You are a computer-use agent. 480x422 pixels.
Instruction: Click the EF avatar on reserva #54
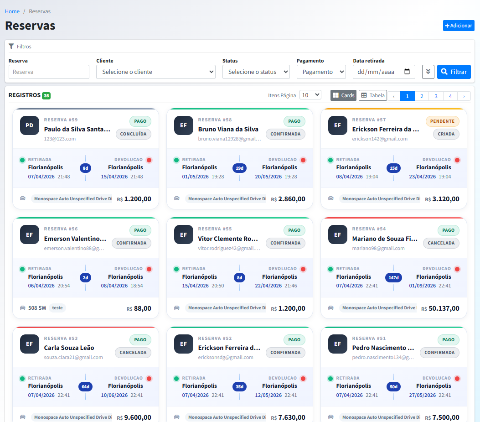pos(338,234)
